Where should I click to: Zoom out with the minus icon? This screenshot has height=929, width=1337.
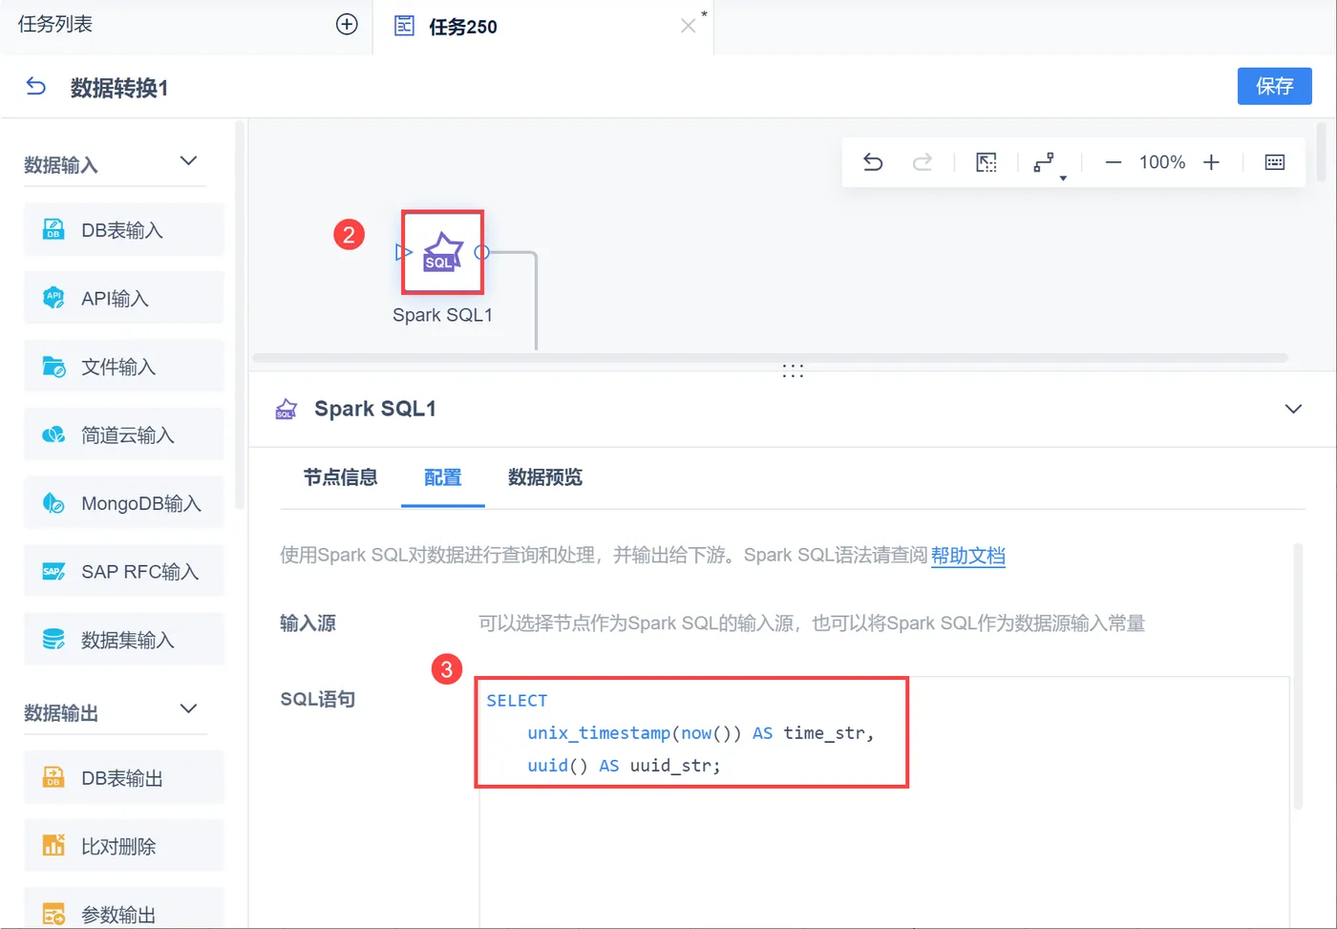click(1114, 162)
